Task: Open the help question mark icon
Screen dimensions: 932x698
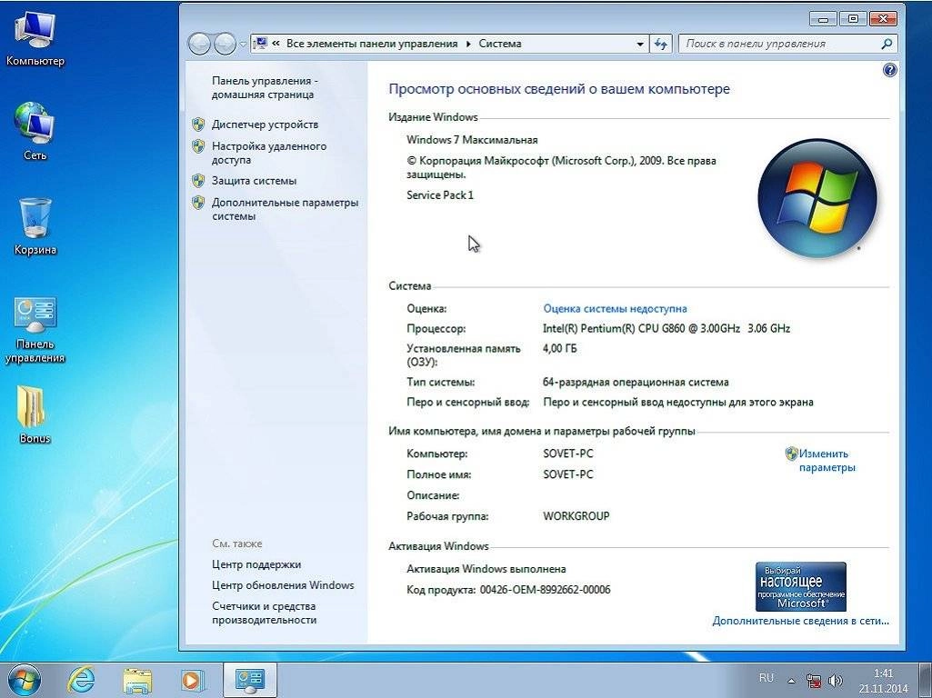Action: tap(889, 70)
